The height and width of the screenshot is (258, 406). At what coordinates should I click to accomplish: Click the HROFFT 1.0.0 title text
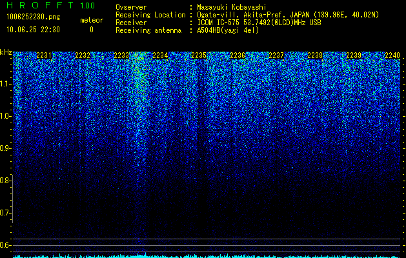51,5
